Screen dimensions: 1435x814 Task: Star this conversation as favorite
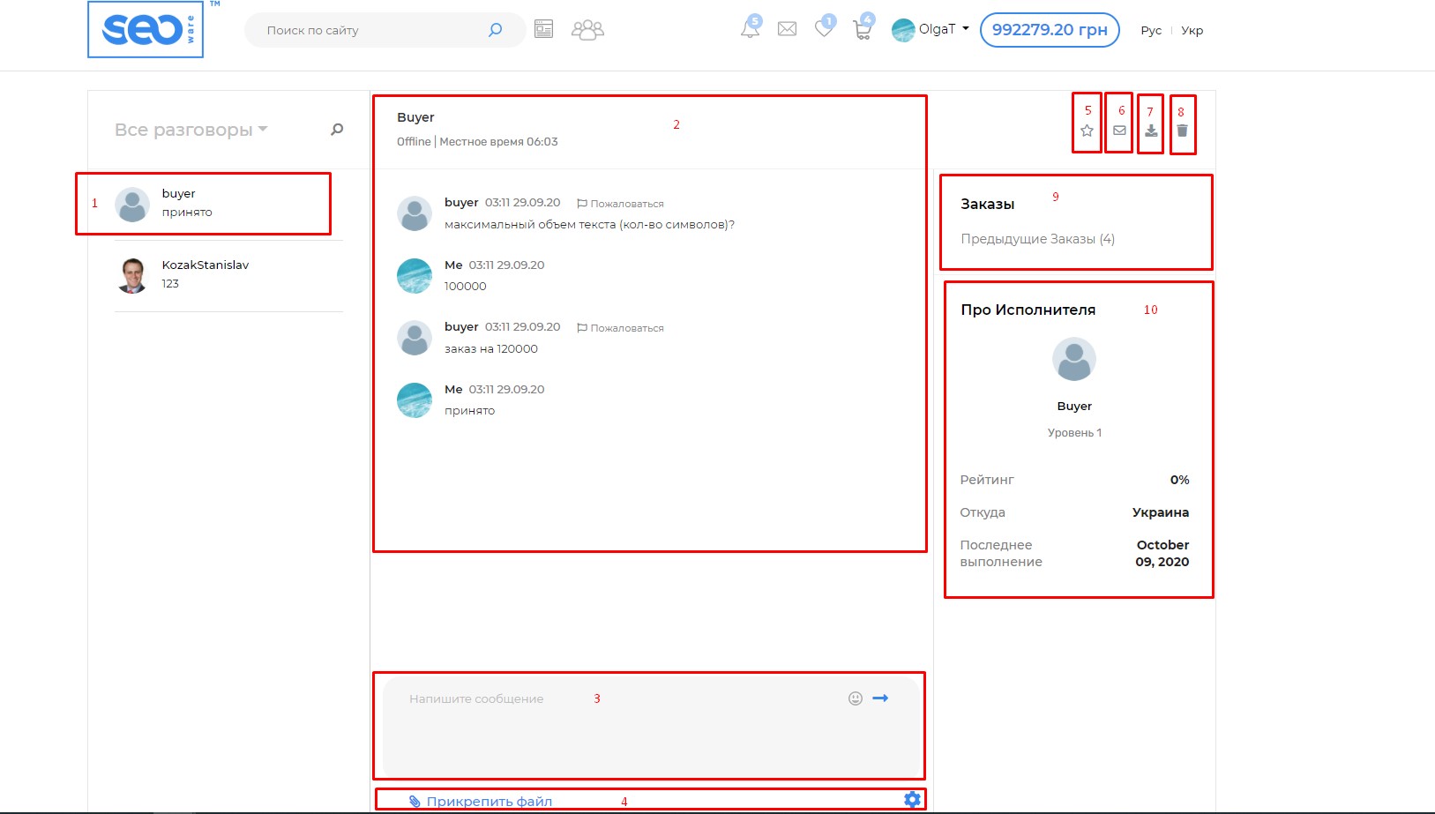(1087, 131)
